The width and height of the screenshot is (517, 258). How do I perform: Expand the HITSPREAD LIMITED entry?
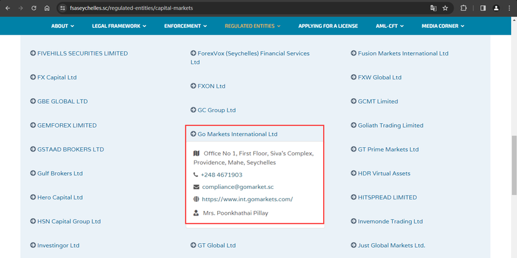click(384, 197)
